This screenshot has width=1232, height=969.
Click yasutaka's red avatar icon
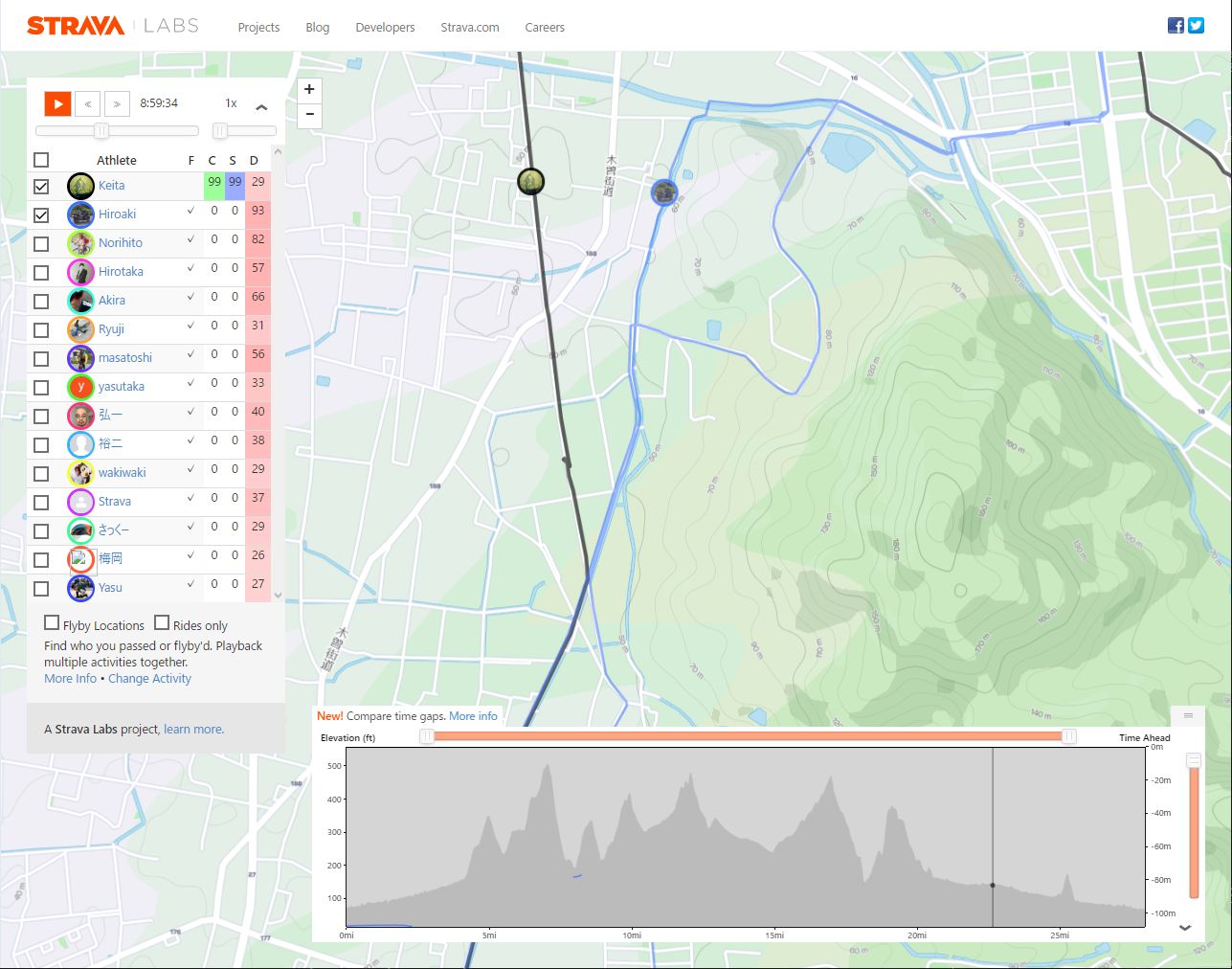[x=80, y=387]
